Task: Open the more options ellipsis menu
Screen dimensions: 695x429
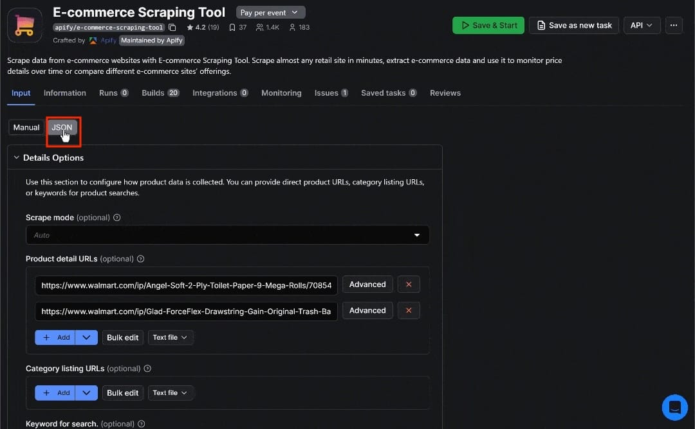Action: pos(674,25)
